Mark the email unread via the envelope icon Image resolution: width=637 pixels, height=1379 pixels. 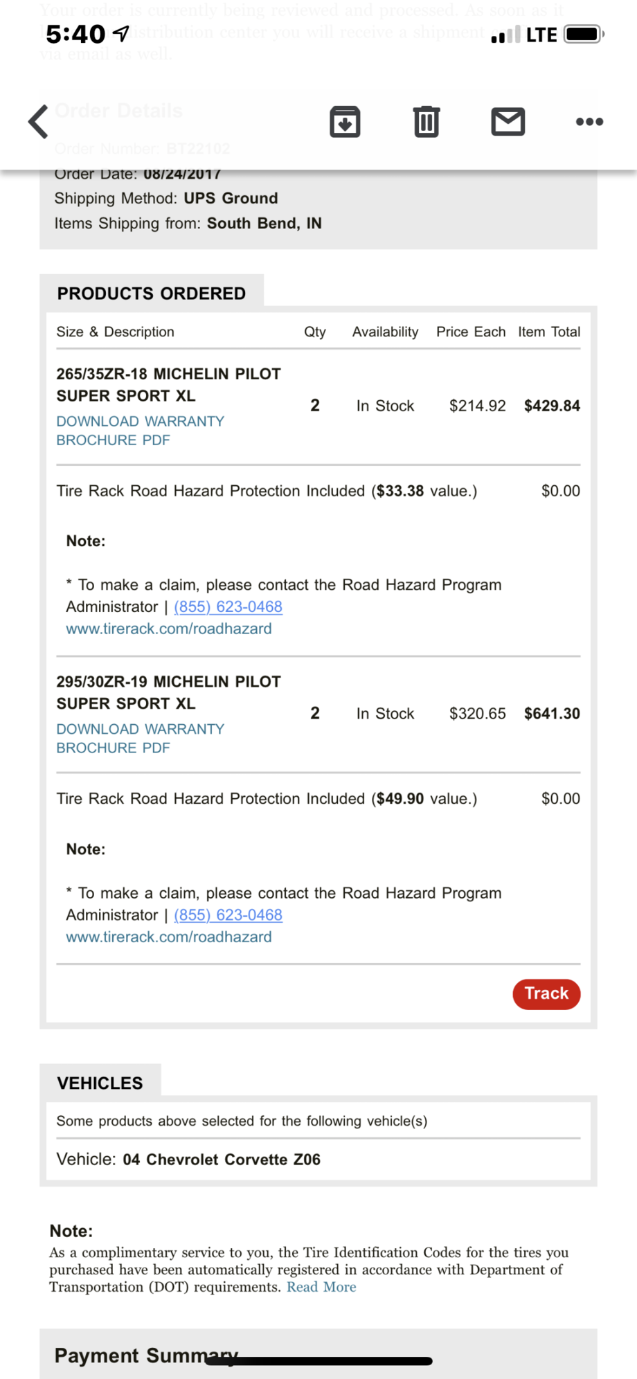508,122
